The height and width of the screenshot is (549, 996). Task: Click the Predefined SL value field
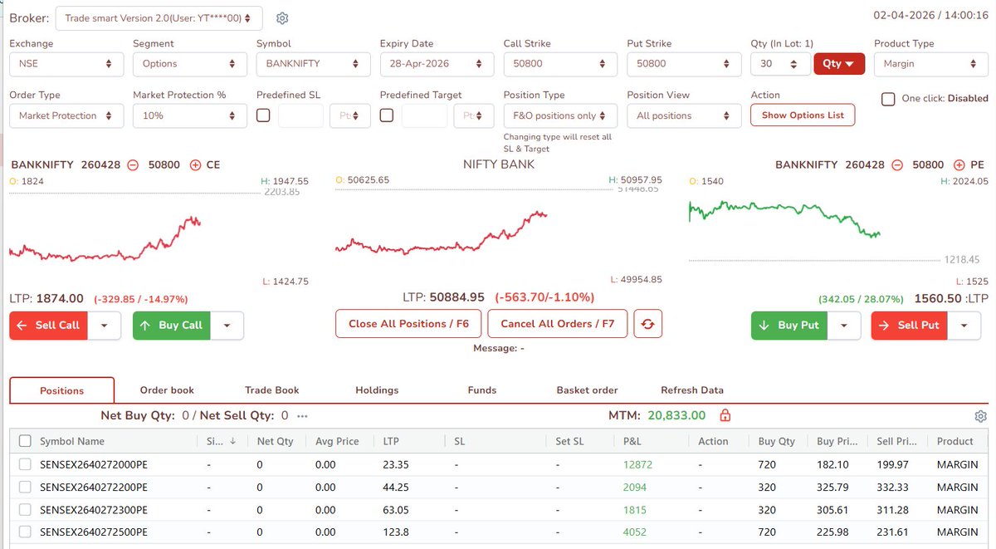[x=300, y=115]
